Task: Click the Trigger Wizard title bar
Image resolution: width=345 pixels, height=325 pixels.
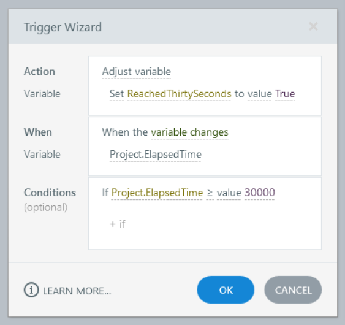Action: [x=173, y=26]
